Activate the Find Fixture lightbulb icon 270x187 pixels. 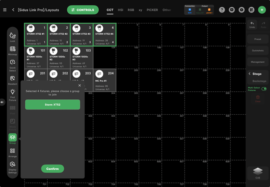tap(12, 93)
